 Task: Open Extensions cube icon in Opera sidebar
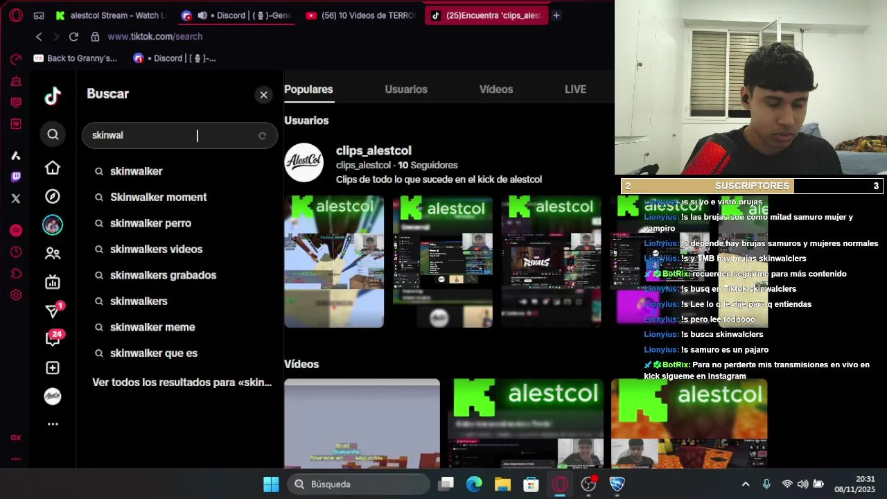[x=16, y=274]
